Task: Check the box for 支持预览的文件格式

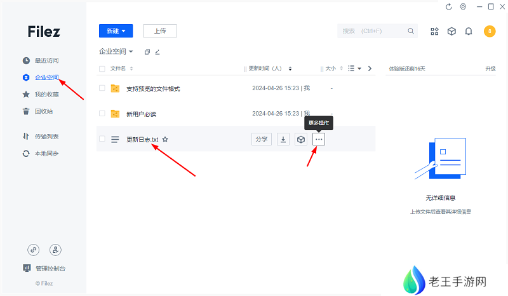Action: pos(102,88)
